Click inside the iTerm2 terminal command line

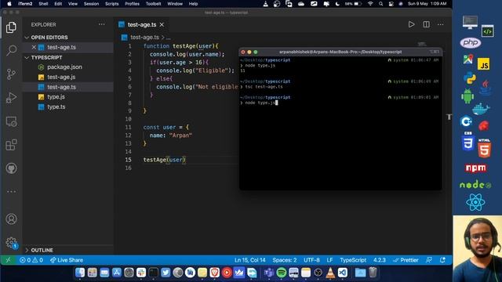pos(340,103)
